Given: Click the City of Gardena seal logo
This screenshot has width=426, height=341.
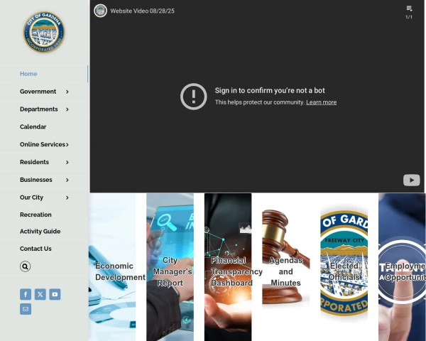Looking at the screenshot, I should (x=44, y=32).
